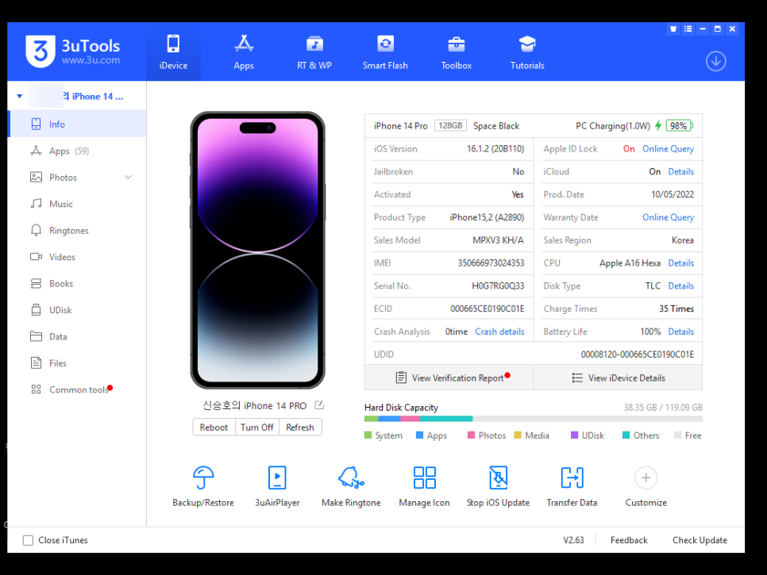
Task: Click Online Query for Apple ID Lock
Action: point(668,149)
